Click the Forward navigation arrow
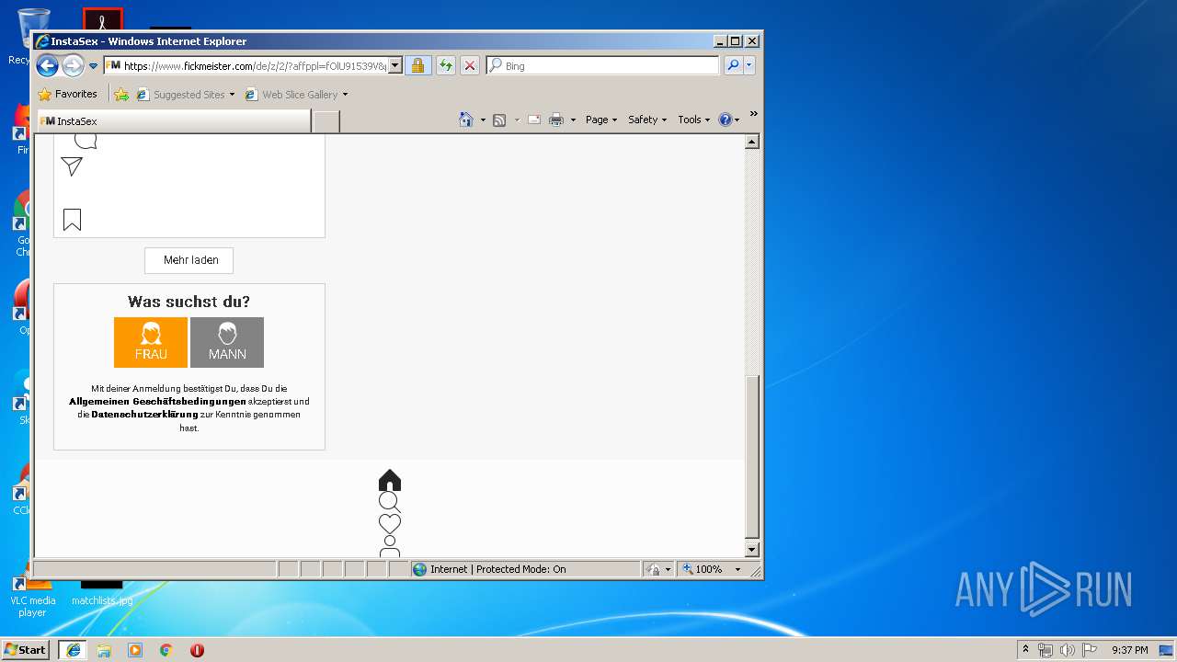The width and height of the screenshot is (1177, 662). (73, 65)
